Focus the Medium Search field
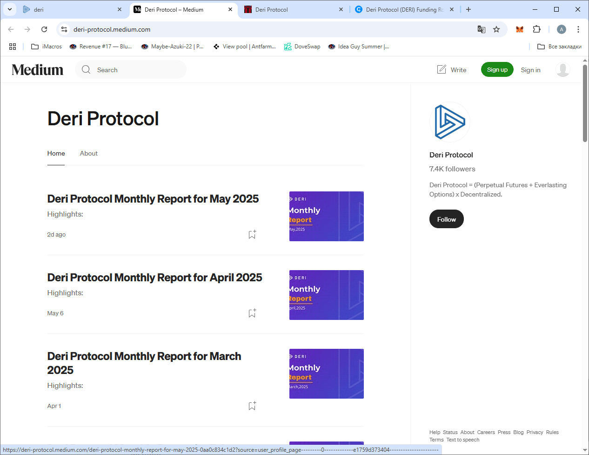This screenshot has width=589, height=455. (x=131, y=69)
